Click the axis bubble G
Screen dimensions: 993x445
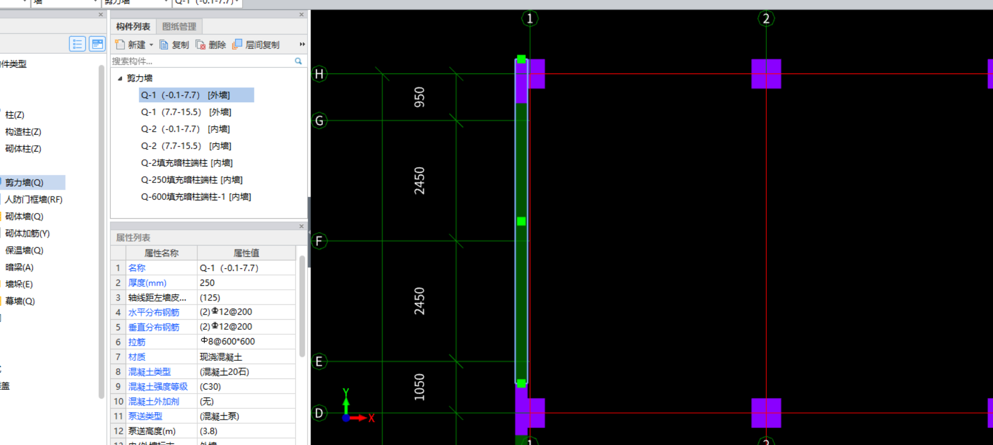pyautogui.click(x=320, y=121)
